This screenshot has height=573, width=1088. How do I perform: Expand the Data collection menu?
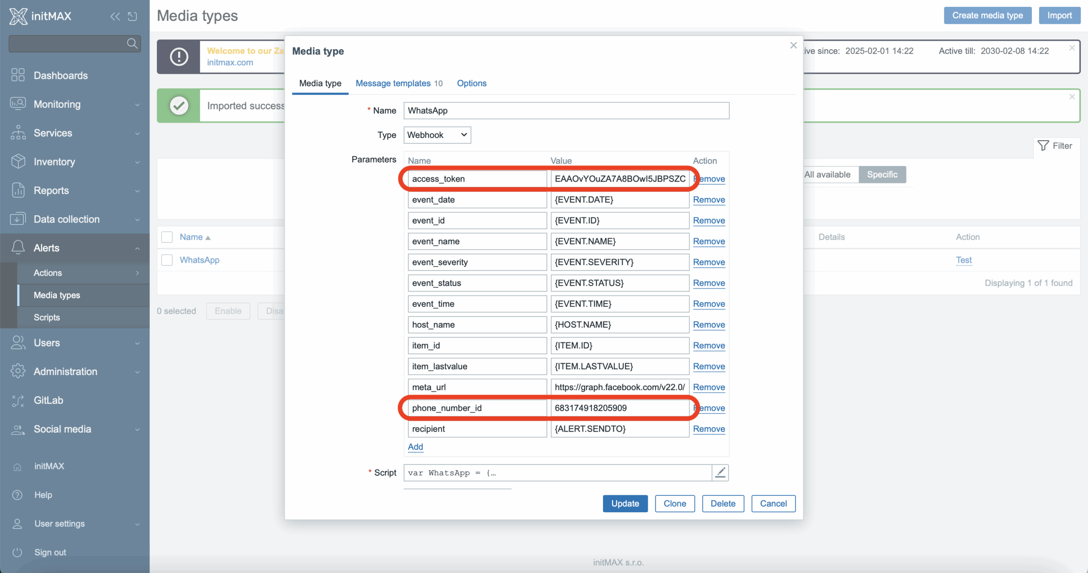click(x=137, y=219)
